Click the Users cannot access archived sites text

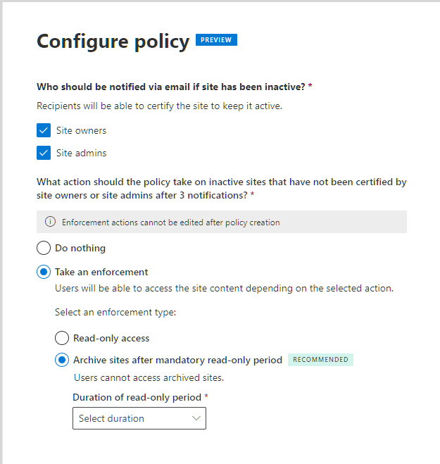point(149,377)
